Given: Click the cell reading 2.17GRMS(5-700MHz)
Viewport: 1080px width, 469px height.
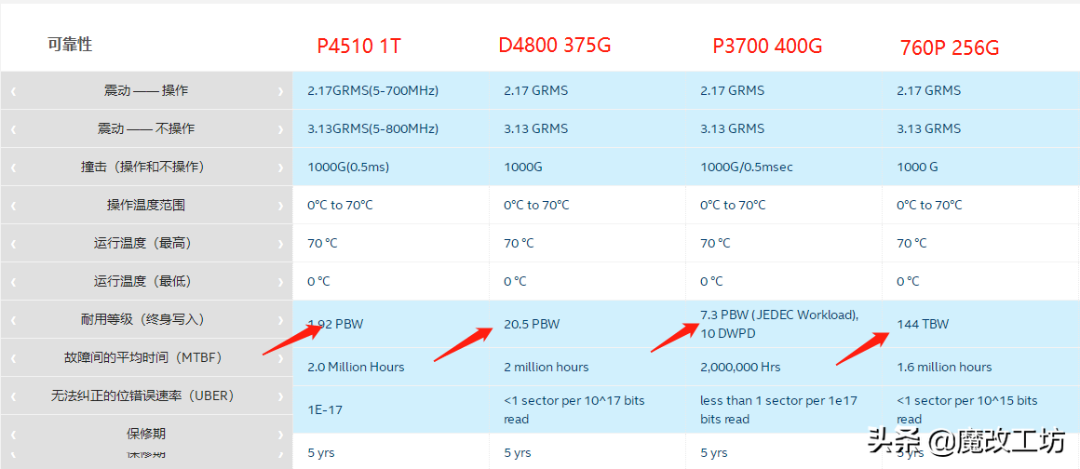Looking at the screenshot, I should point(372,91).
